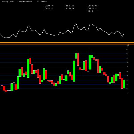Click the "Monthly Charts" title text
This screenshot has height=134, width=134.
tap(8, 2)
